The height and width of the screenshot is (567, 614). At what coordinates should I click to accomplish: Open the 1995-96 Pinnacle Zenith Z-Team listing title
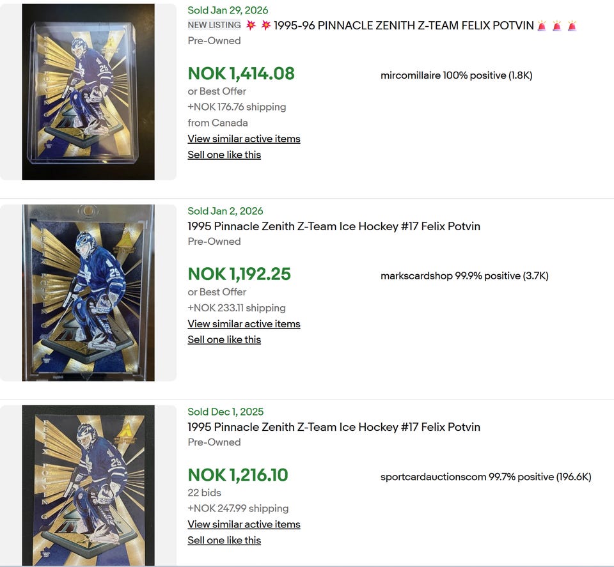tap(404, 26)
